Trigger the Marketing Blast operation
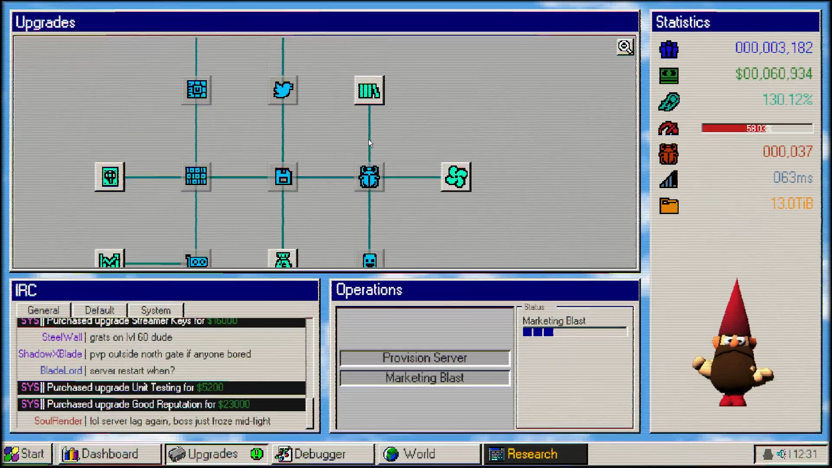832x468 pixels. [425, 377]
